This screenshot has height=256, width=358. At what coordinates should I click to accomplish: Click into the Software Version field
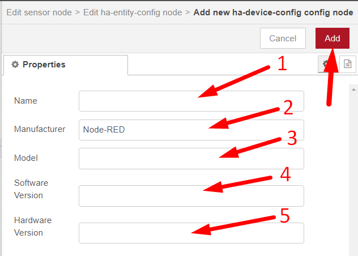coord(191,195)
